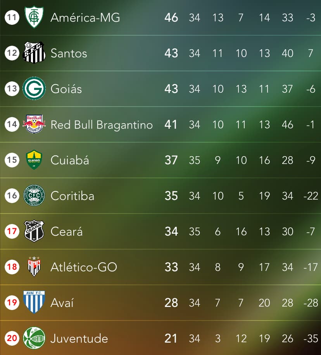Open the Santos team name

click(69, 53)
